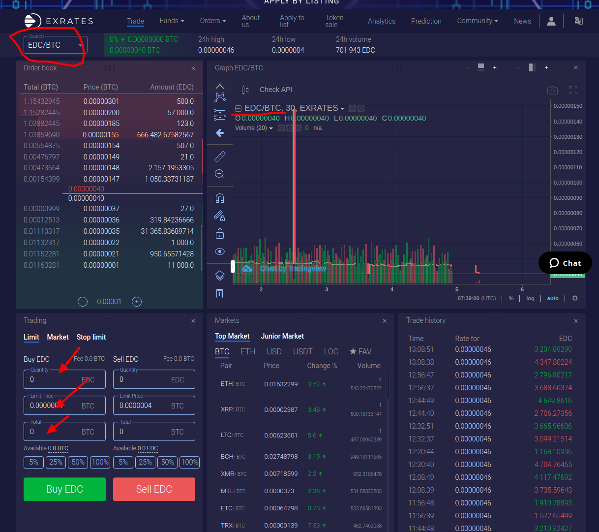
Task: Toggle EDC/BTC series visibility eye
Action: point(353,108)
